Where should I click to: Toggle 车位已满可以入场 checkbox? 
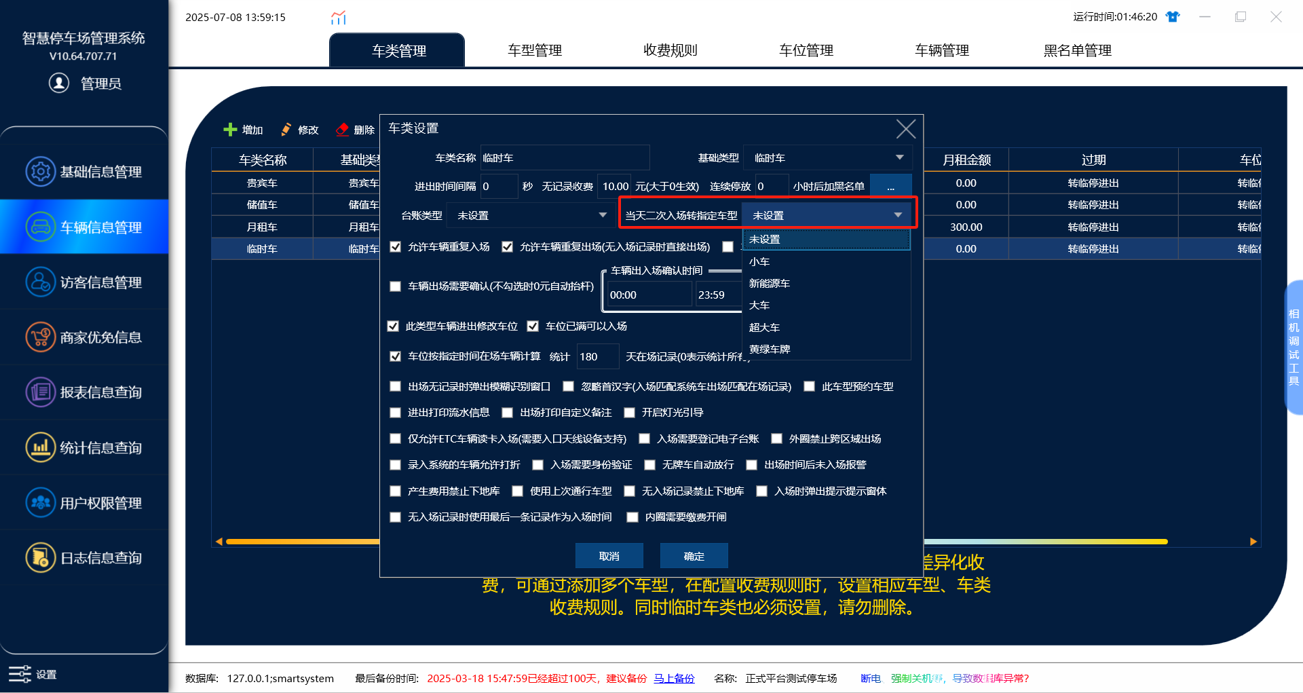[x=533, y=326]
